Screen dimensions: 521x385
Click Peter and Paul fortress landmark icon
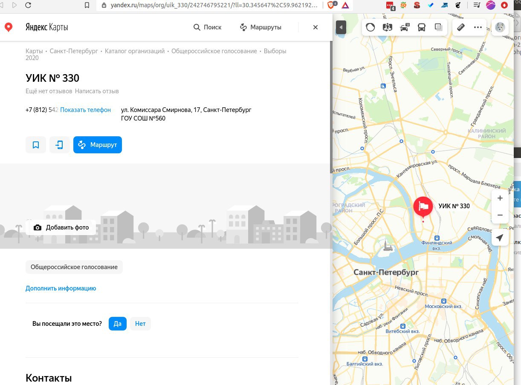click(388, 246)
